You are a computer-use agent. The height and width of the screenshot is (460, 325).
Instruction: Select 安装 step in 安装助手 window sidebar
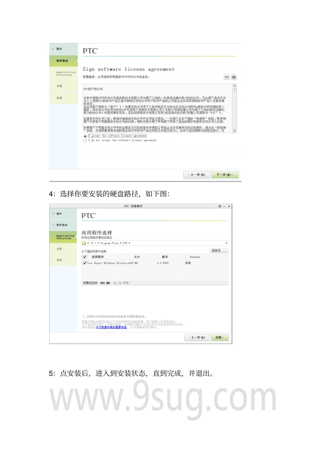click(x=63, y=249)
